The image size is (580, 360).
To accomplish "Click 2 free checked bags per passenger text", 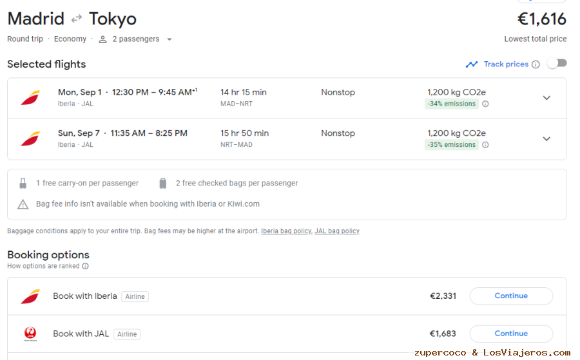I will pyautogui.click(x=237, y=184).
